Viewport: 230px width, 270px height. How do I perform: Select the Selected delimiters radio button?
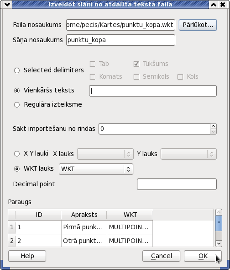(x=17, y=70)
